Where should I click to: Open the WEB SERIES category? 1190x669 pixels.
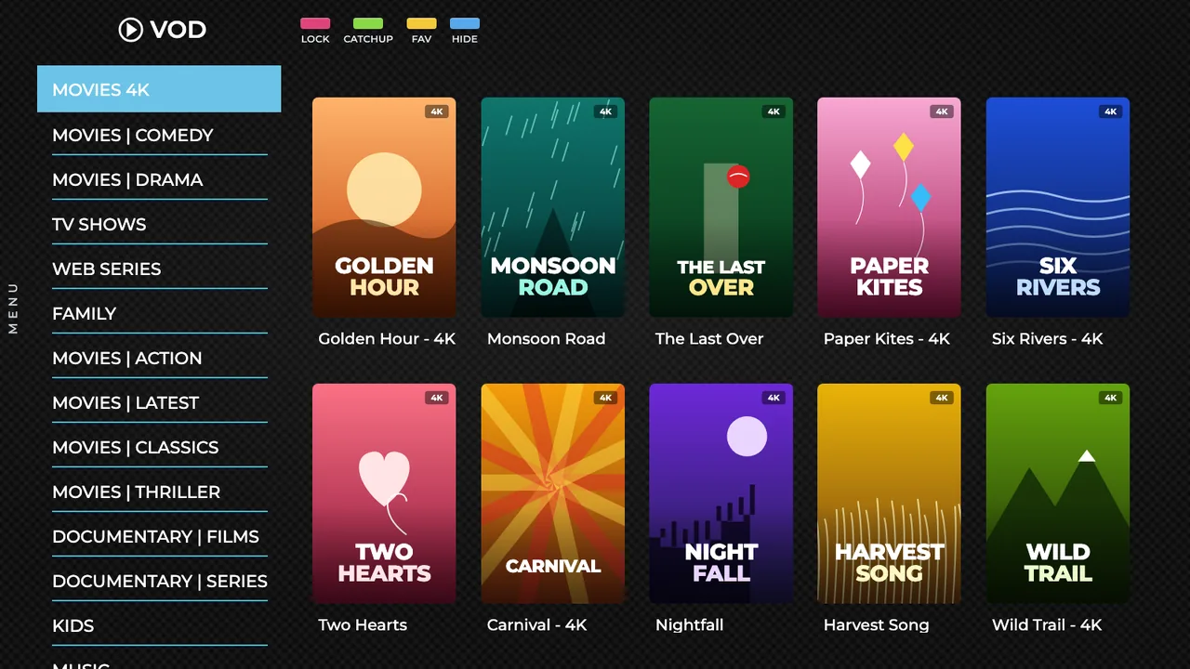160,269
